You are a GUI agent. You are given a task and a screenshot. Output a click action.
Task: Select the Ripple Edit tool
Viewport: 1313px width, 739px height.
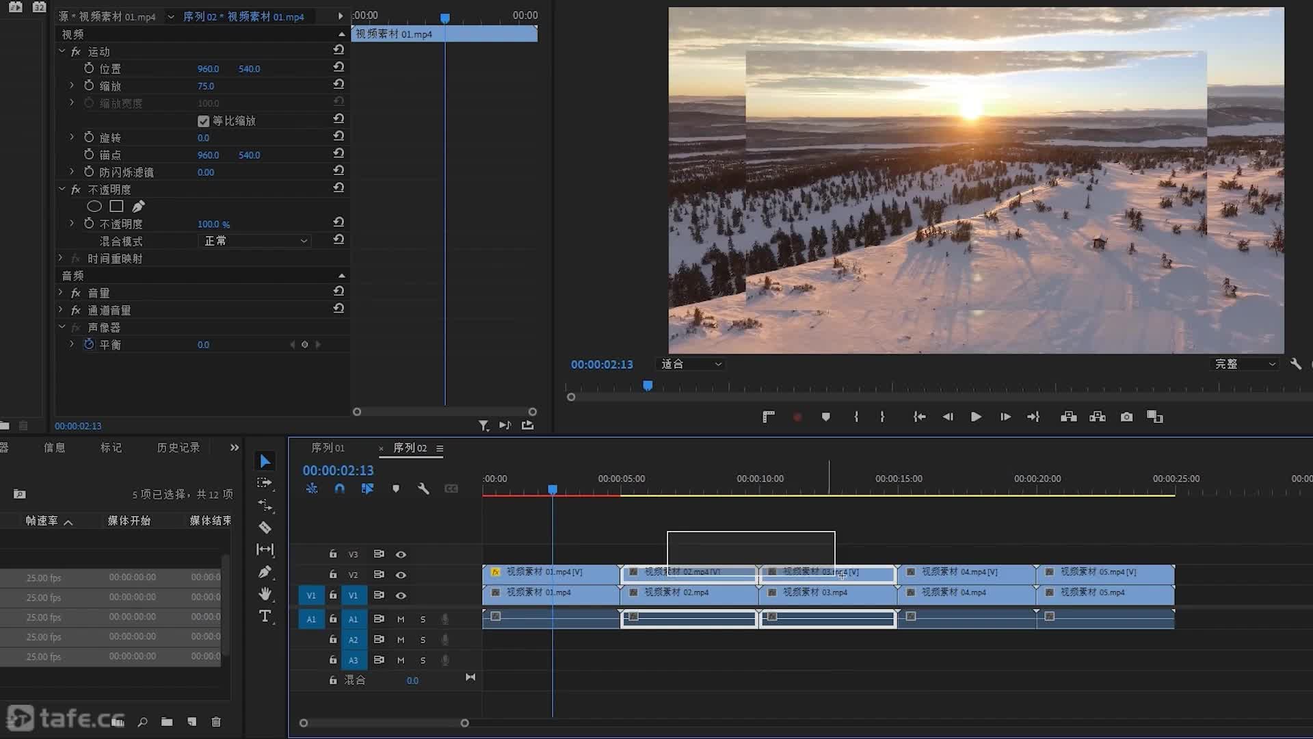click(265, 505)
